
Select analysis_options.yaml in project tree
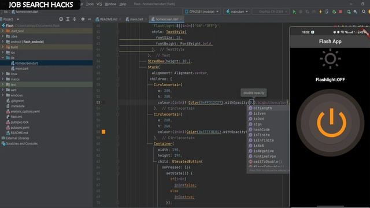coord(25,112)
